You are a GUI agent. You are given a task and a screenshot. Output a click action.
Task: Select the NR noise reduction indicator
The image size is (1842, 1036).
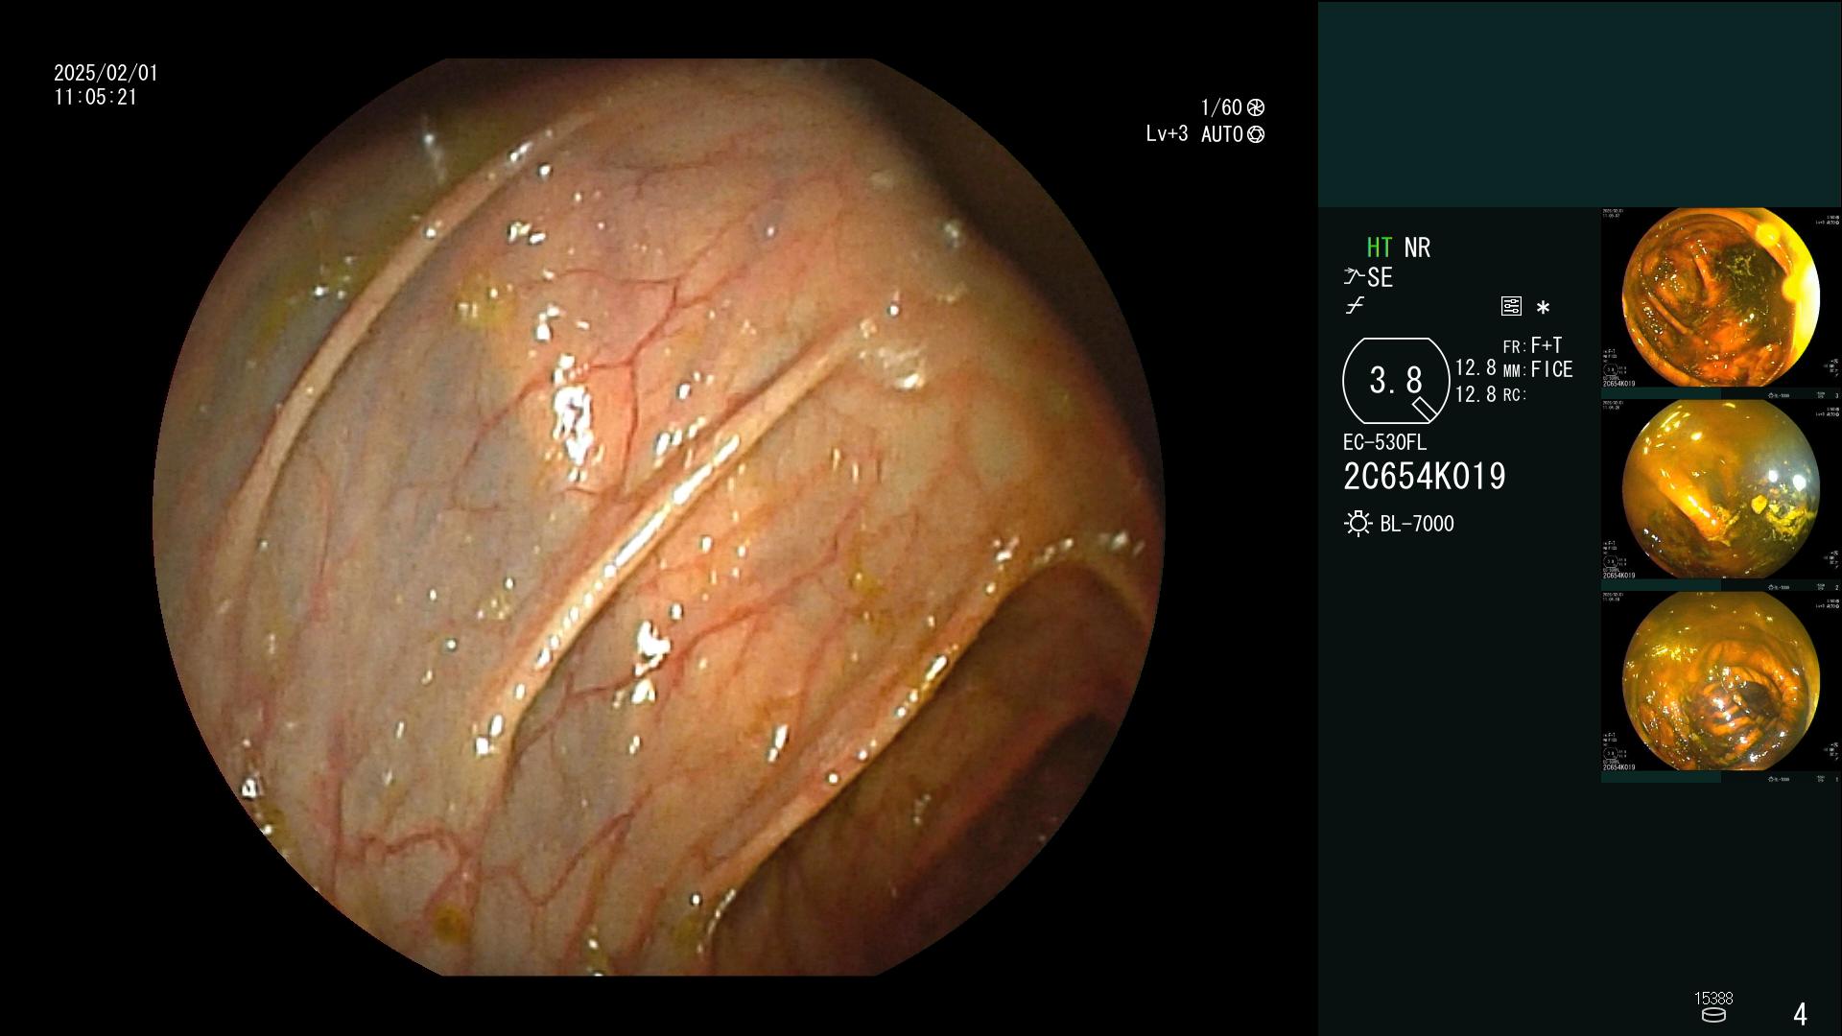pyautogui.click(x=1417, y=247)
